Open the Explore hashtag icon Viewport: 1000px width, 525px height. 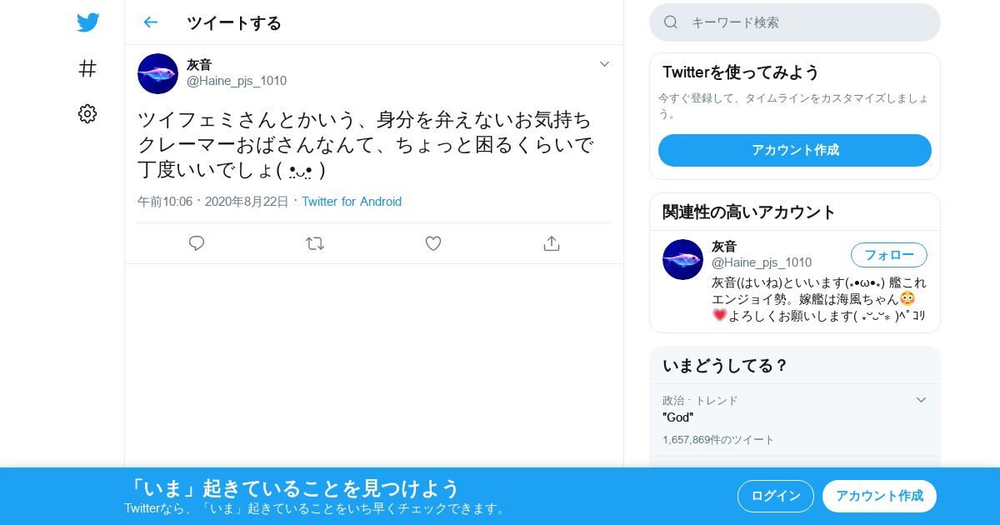[87, 68]
